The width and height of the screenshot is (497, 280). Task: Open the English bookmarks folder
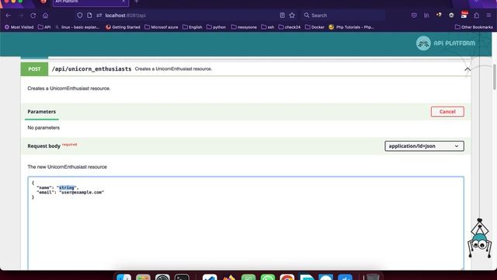click(192, 27)
